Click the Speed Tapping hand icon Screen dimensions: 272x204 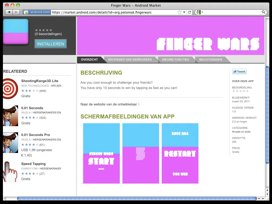pos(10,172)
